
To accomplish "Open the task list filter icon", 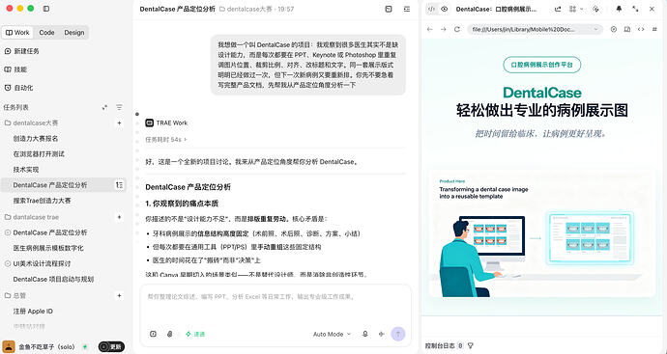I will [x=119, y=107].
